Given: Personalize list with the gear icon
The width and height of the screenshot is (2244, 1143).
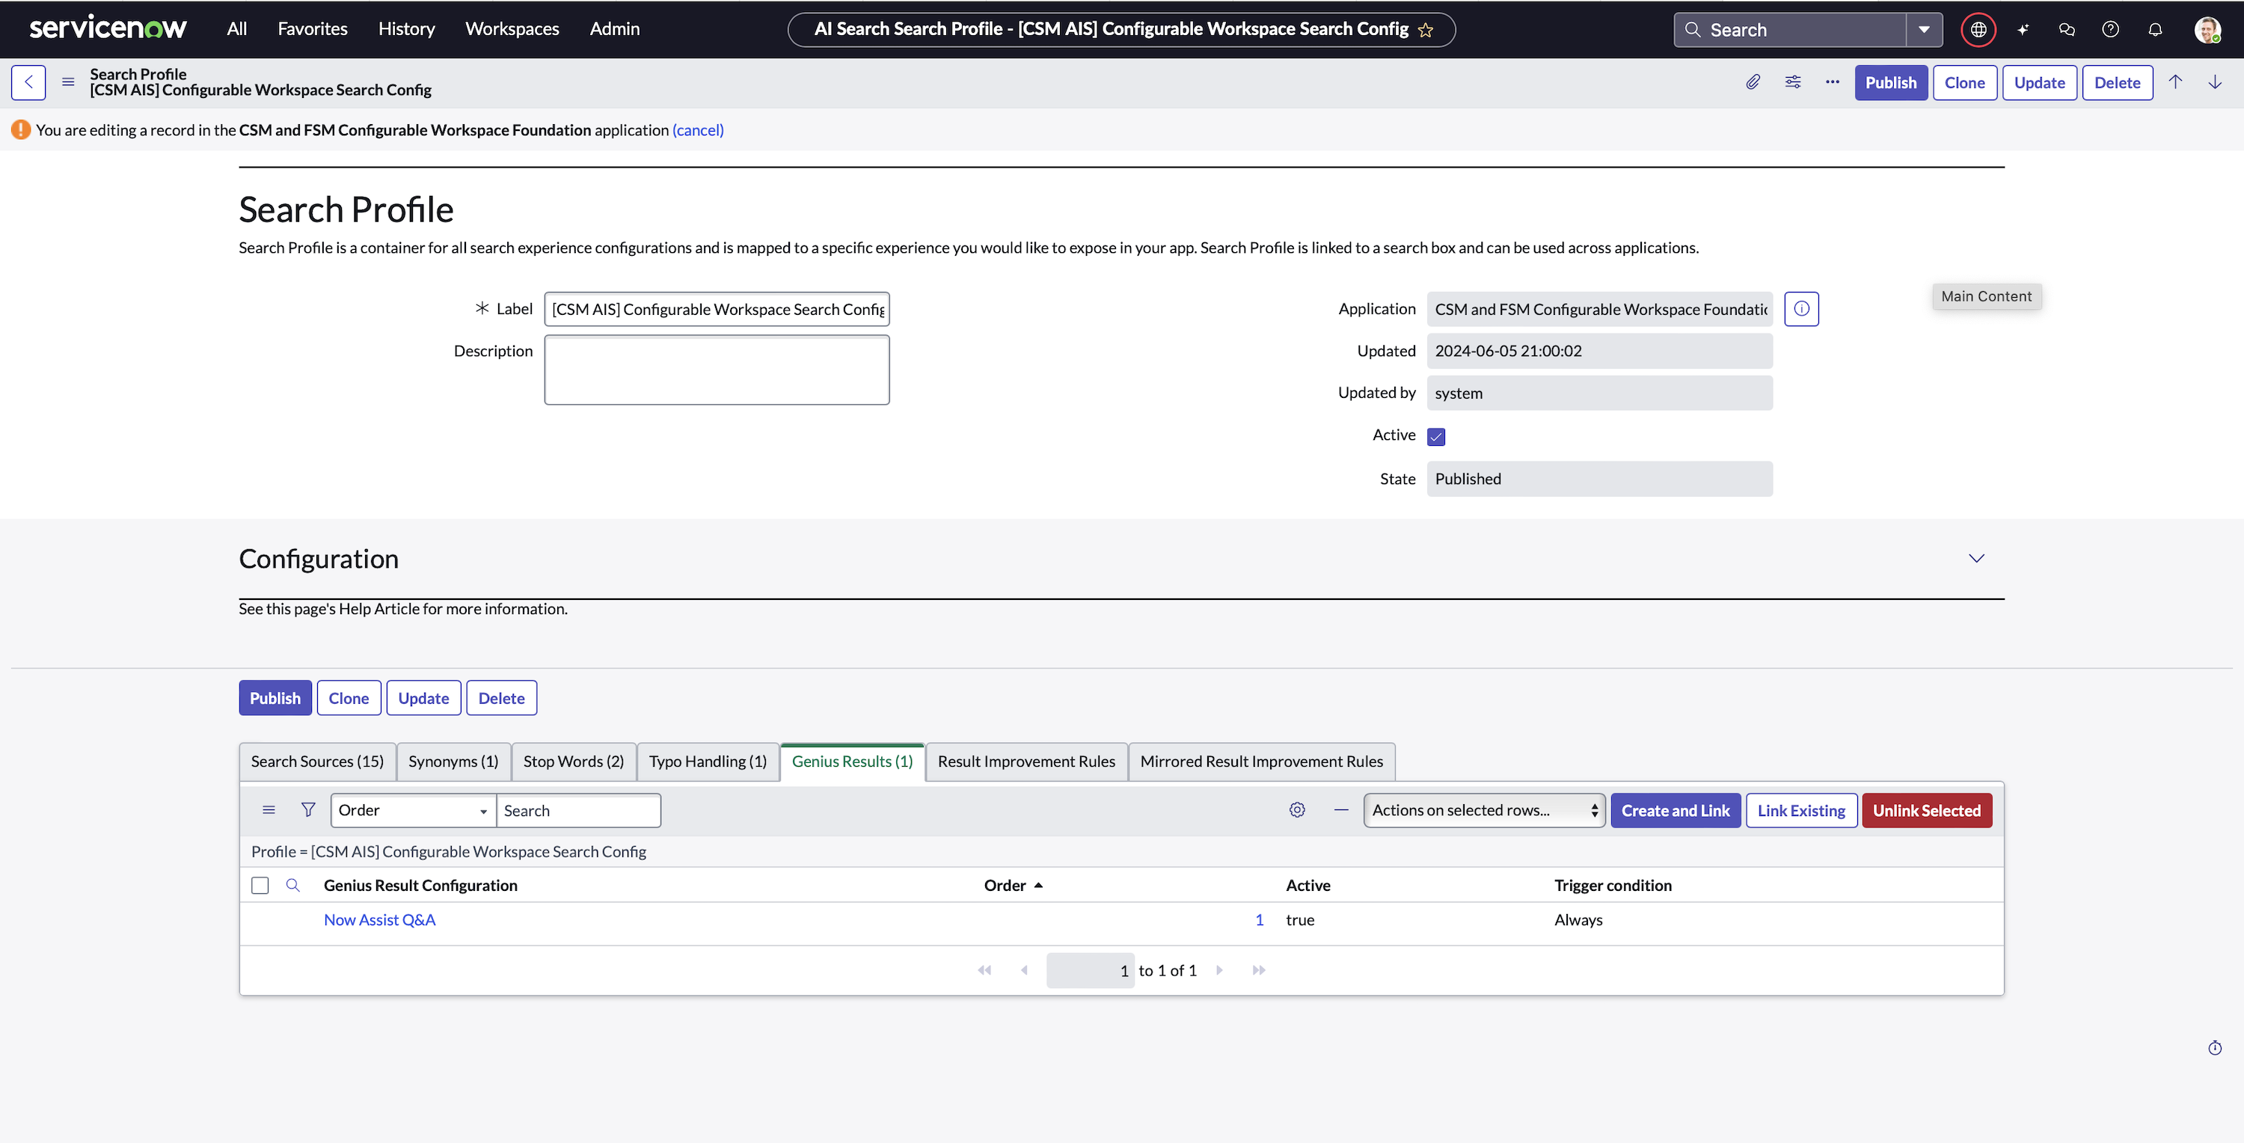Looking at the screenshot, I should 1296,810.
